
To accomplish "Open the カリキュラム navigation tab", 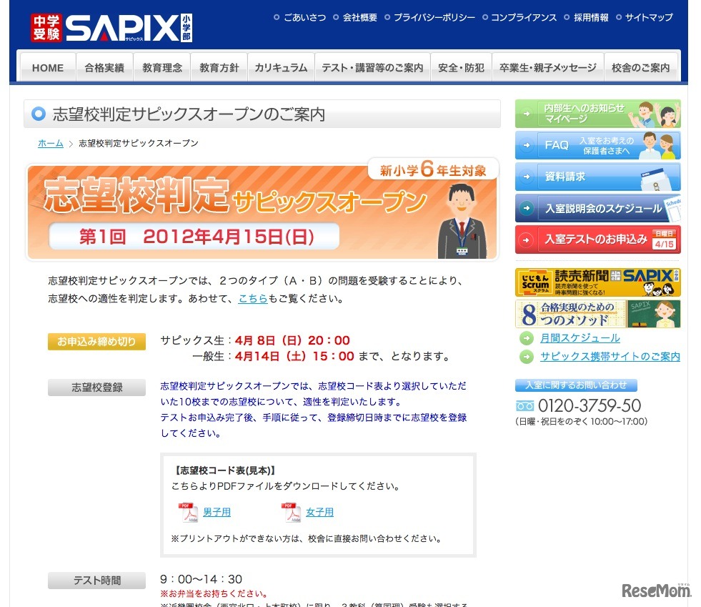I will [x=281, y=67].
